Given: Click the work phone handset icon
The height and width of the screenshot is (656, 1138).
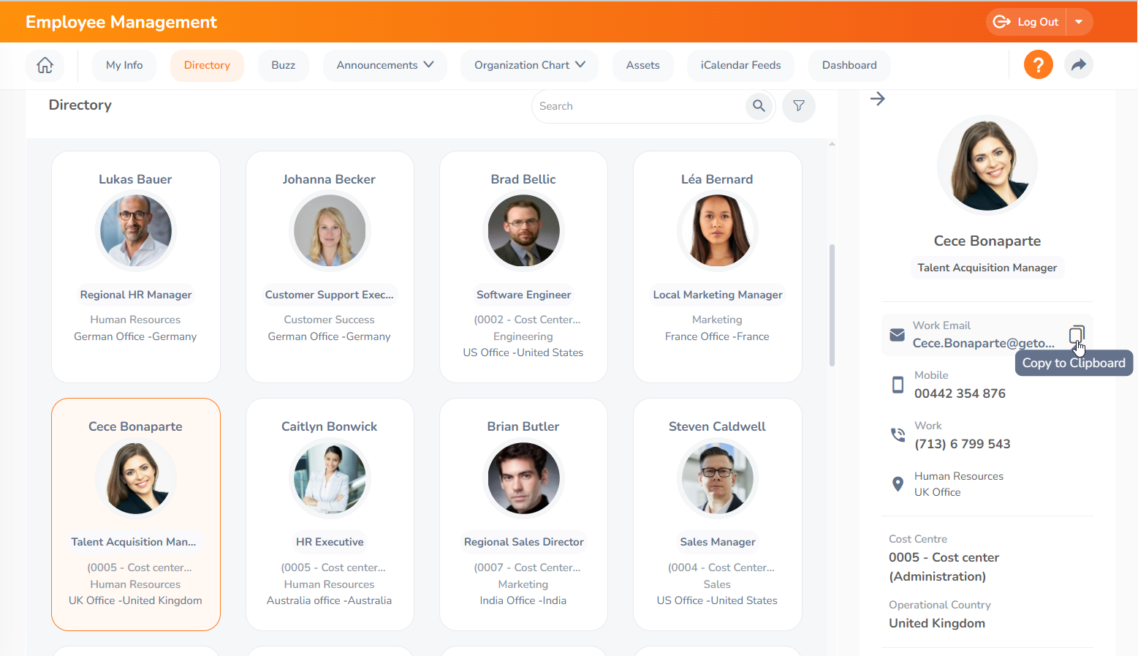Looking at the screenshot, I should 898,434.
